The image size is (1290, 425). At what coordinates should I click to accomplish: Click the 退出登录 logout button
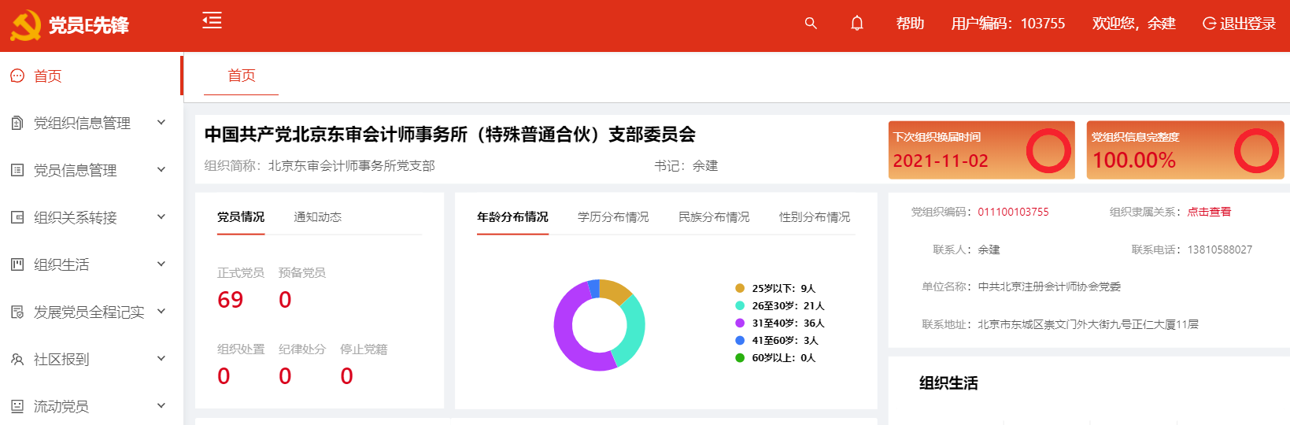point(1239,24)
